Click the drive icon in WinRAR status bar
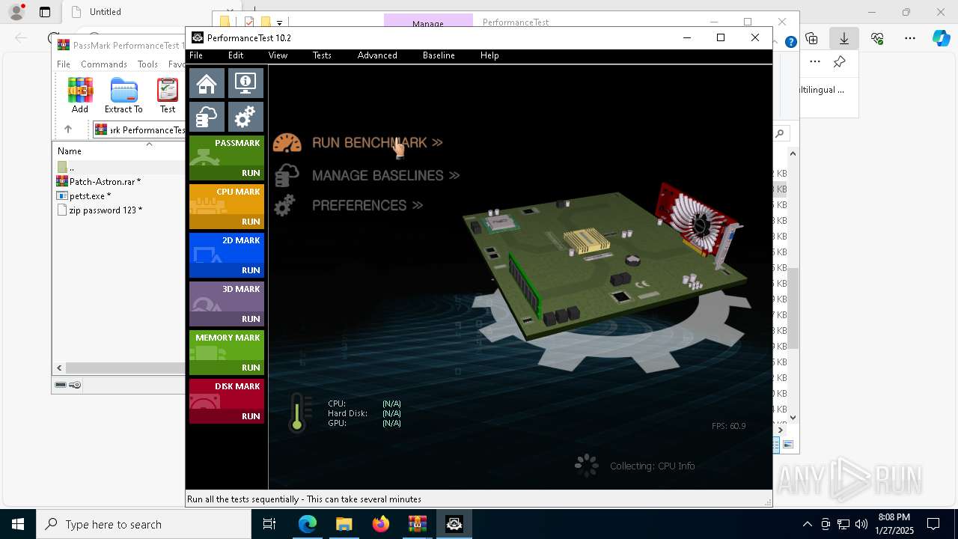The height and width of the screenshot is (539, 958). 61,385
